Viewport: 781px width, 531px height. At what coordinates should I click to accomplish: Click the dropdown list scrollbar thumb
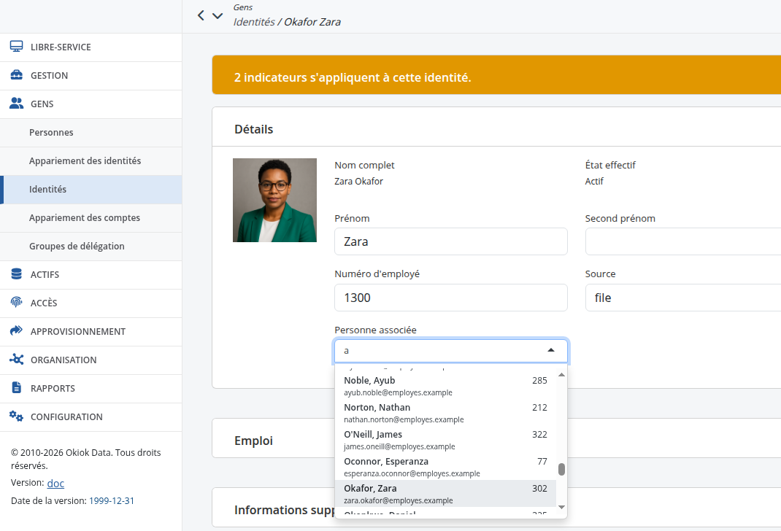coord(561,469)
